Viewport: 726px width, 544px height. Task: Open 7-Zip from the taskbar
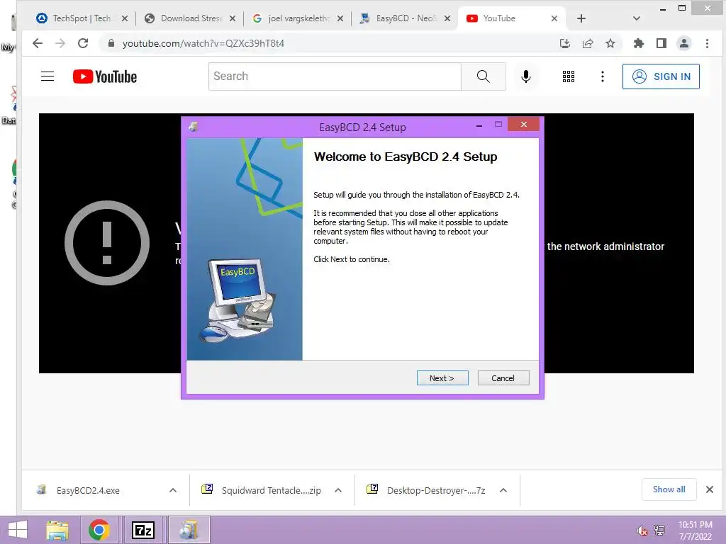coord(143,530)
